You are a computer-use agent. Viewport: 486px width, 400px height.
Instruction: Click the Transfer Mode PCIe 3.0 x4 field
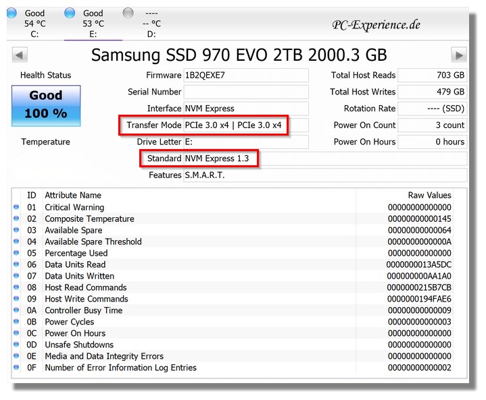[245, 125]
